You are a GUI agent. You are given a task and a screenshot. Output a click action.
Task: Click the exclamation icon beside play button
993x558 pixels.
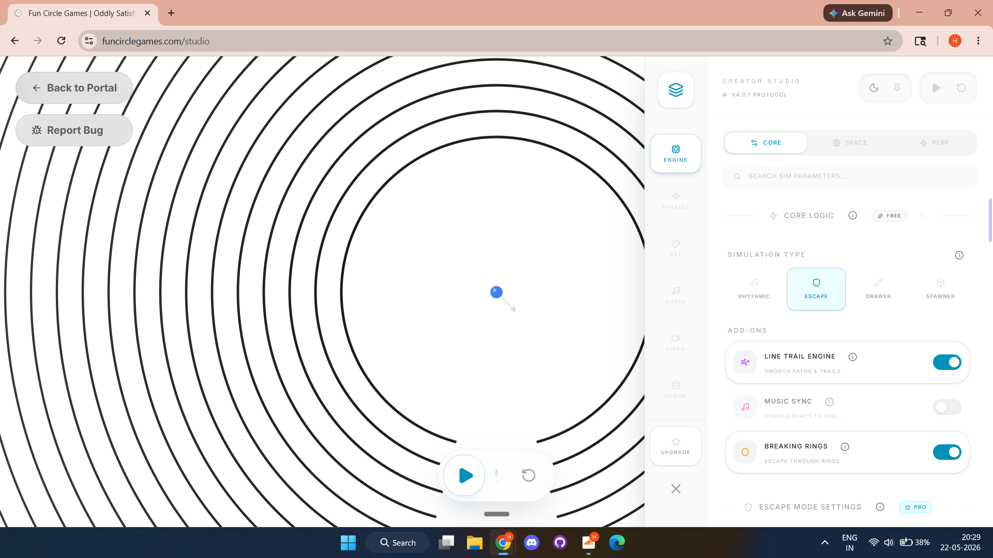(496, 475)
